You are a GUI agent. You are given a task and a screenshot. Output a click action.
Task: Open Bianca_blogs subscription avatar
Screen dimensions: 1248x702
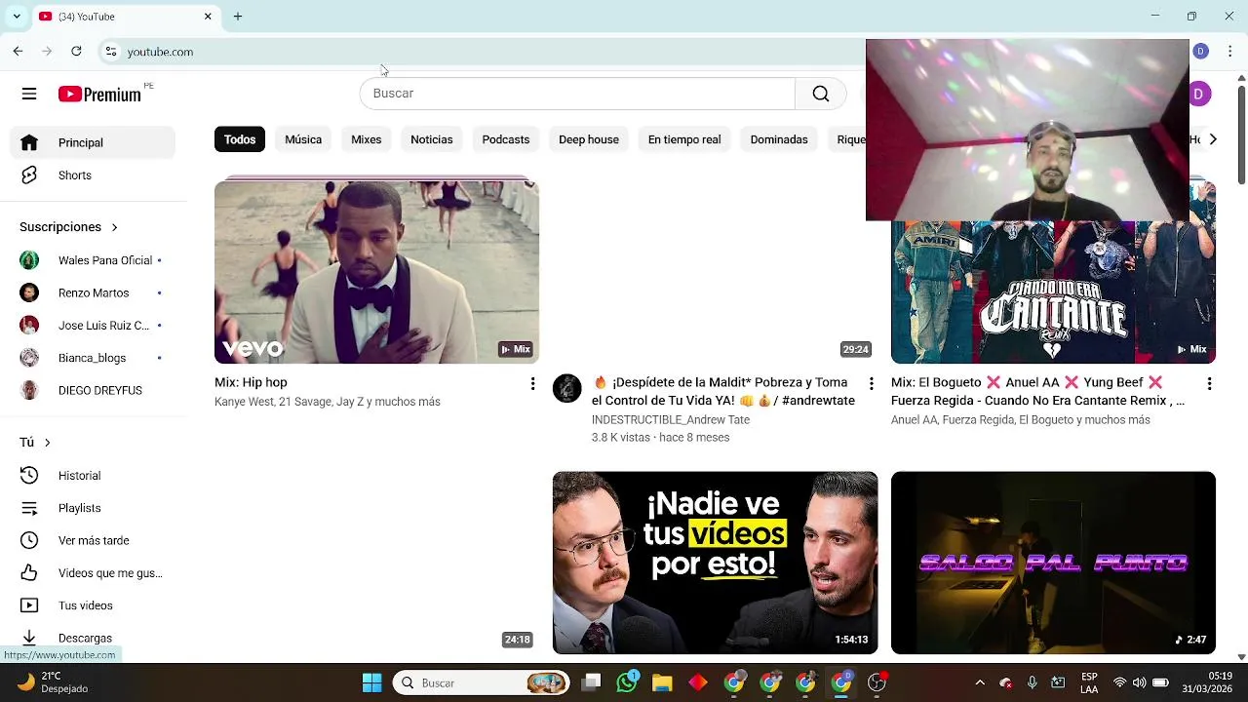tap(29, 358)
